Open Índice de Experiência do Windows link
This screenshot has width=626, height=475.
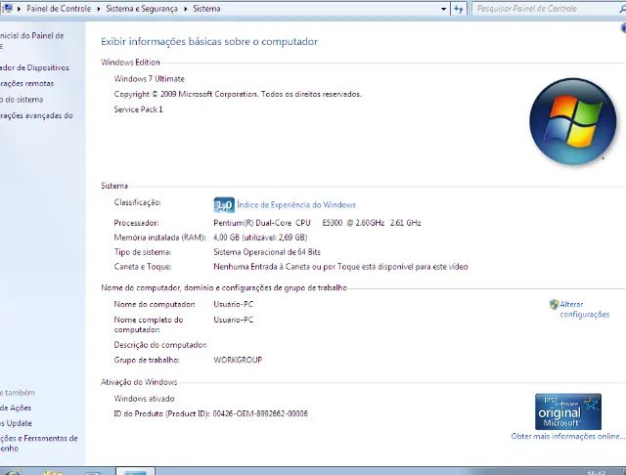296,204
